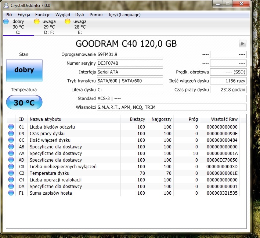
Task: Click the Tryb transferu SATA/600 field
Action: [x=130, y=81]
